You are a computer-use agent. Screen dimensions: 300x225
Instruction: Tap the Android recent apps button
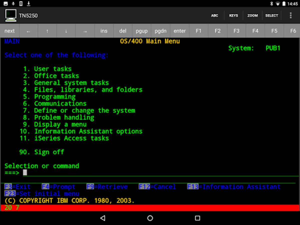coord(197,218)
